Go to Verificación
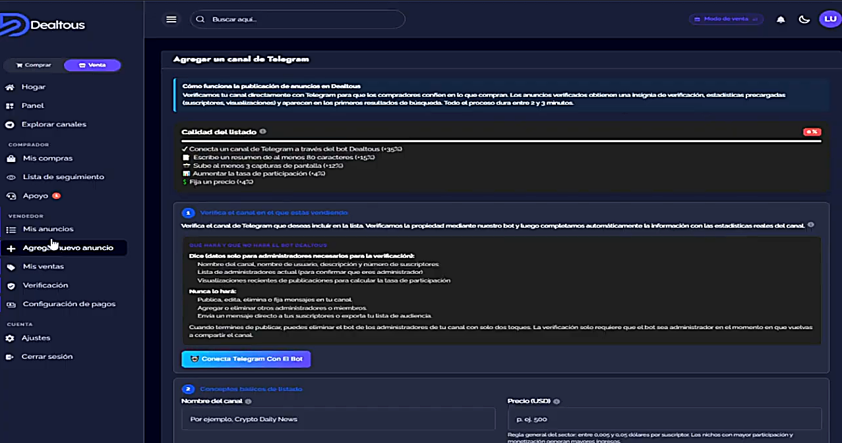The image size is (842, 443). [45, 286]
